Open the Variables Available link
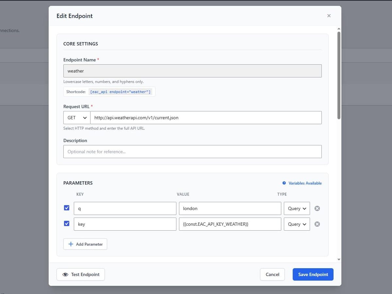The height and width of the screenshot is (294, 392). (305, 183)
